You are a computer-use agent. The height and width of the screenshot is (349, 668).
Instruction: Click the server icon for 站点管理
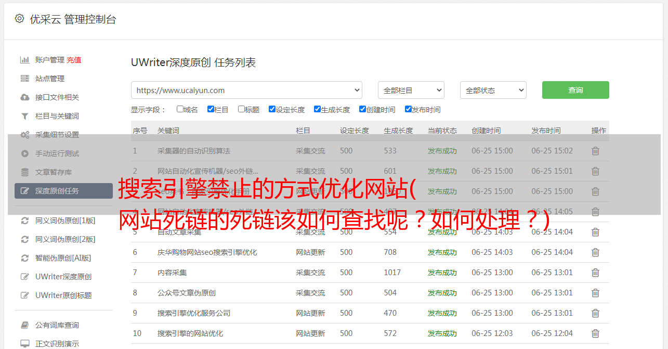coord(24,79)
